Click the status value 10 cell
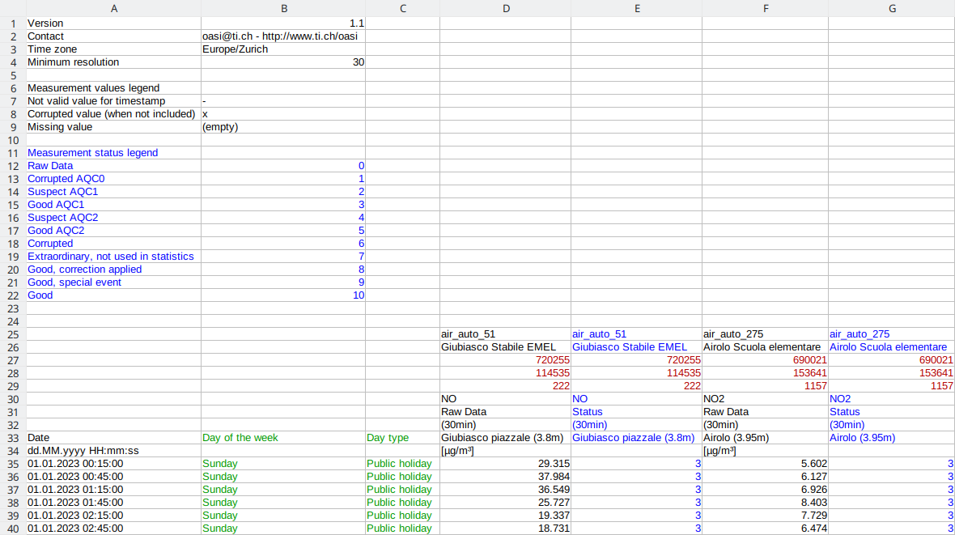The height and width of the screenshot is (535, 955). point(283,295)
